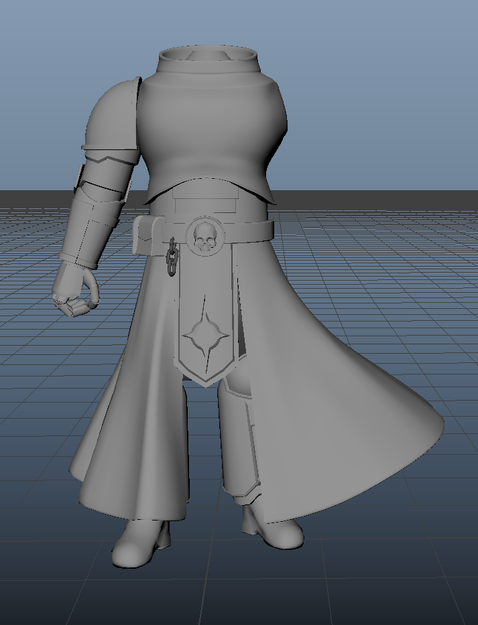478x625 pixels.
Task: Select the skull buckle on the belt
Action: [204, 236]
